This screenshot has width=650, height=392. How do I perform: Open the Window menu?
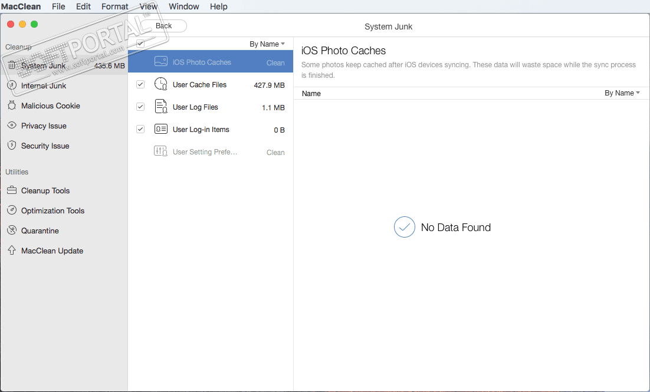183,6
